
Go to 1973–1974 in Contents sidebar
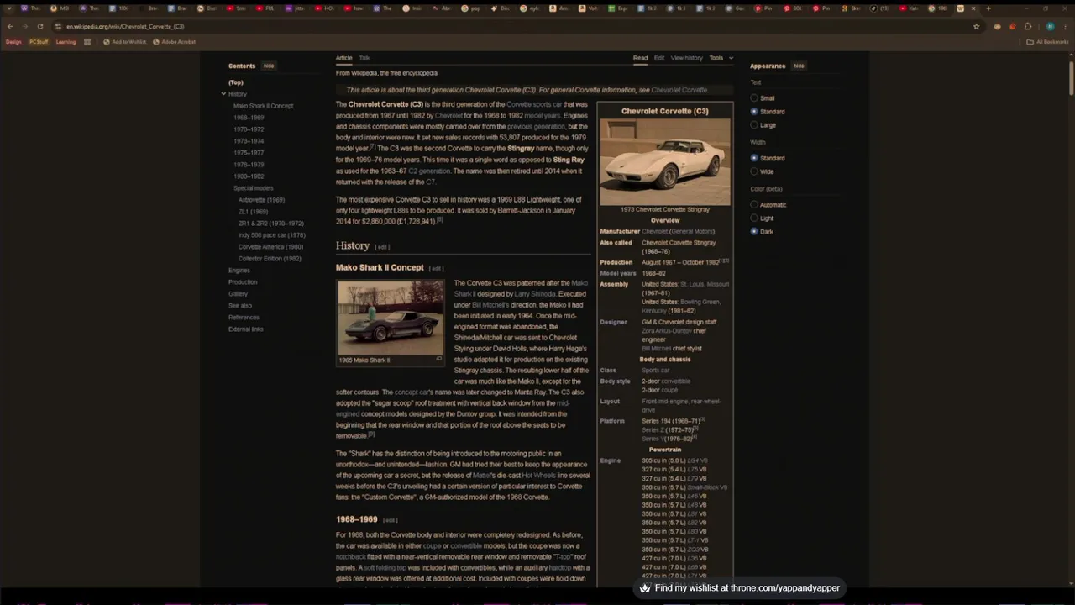click(249, 141)
